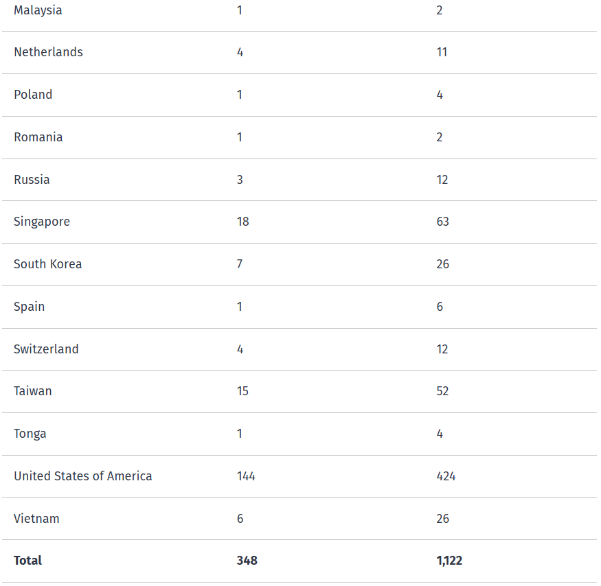This screenshot has height=586, width=601.
Task: Click the South Korea country cell
Action: point(47,264)
